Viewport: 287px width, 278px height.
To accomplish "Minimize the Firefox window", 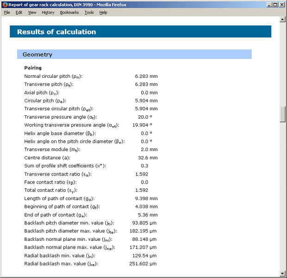I will pos(268,4).
